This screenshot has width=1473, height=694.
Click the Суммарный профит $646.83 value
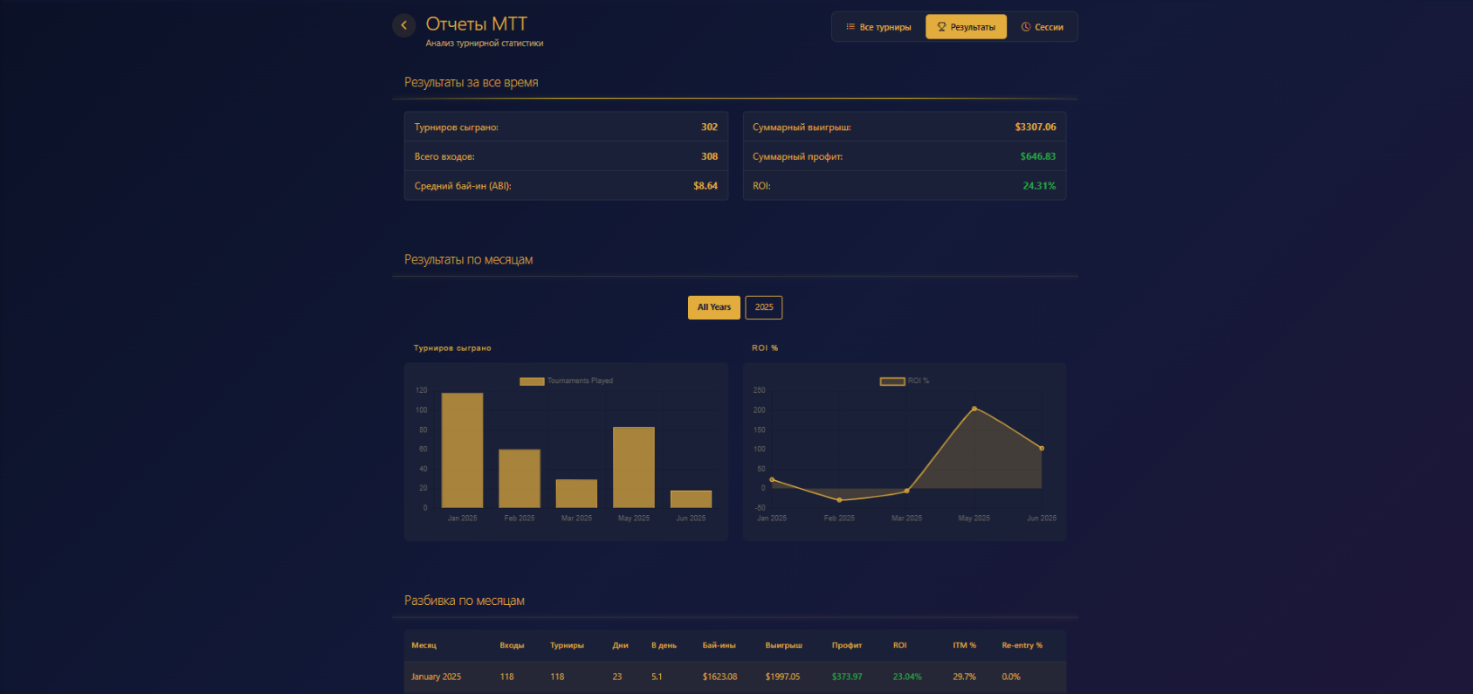point(1038,157)
